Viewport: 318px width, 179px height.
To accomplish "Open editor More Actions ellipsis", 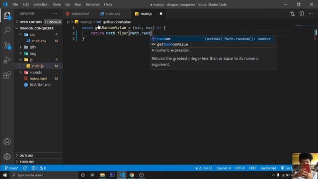I will coord(311,13).
